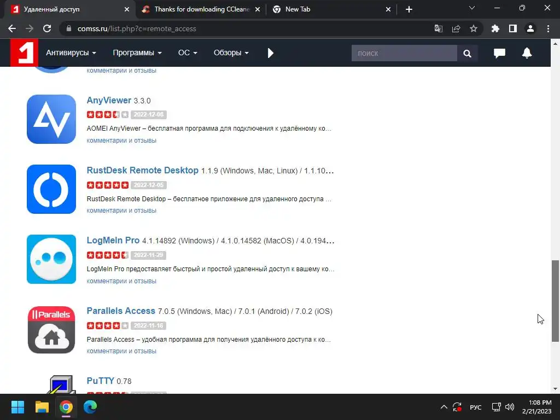
Task: Expand the Обзоры dropdown menu
Action: tap(231, 52)
